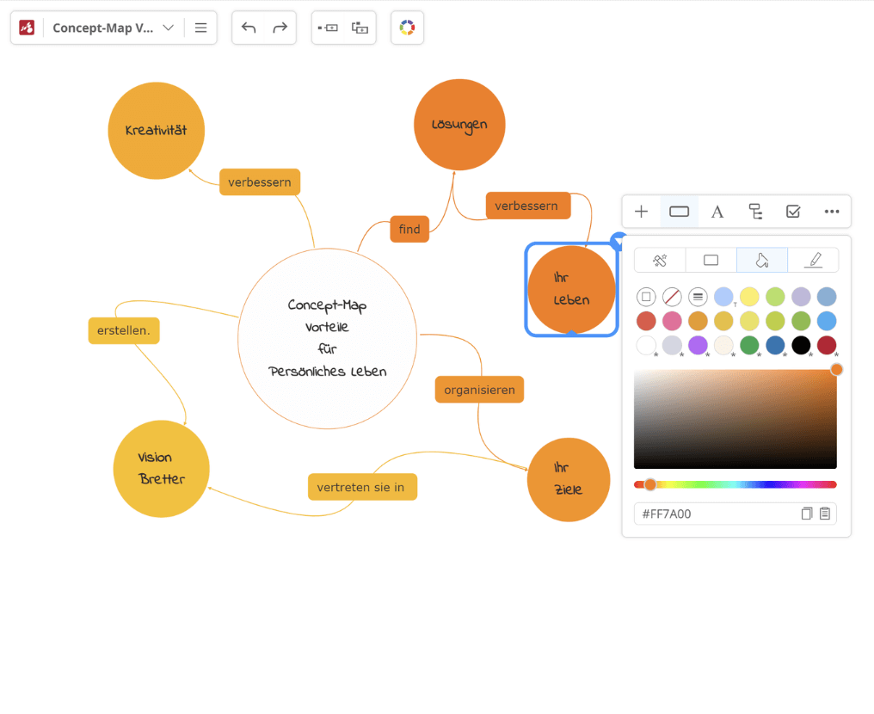
Task: Click 'verbessern' label near Lösungen
Action: point(528,206)
